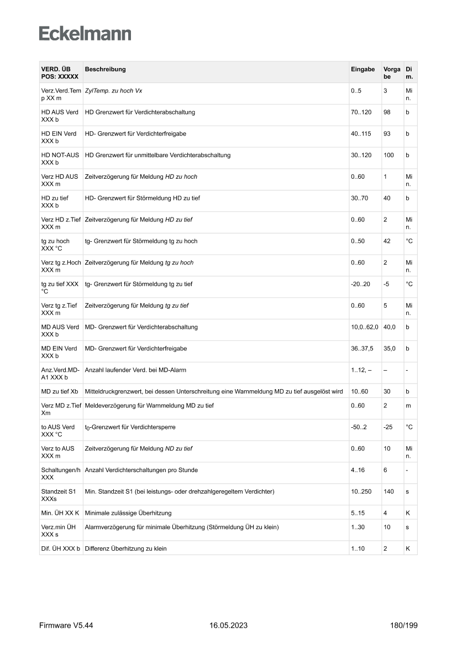This screenshot has width=457, height=647.
Task: Click the Schaltungen/h XXX parameter cell
Action: click(x=61, y=474)
